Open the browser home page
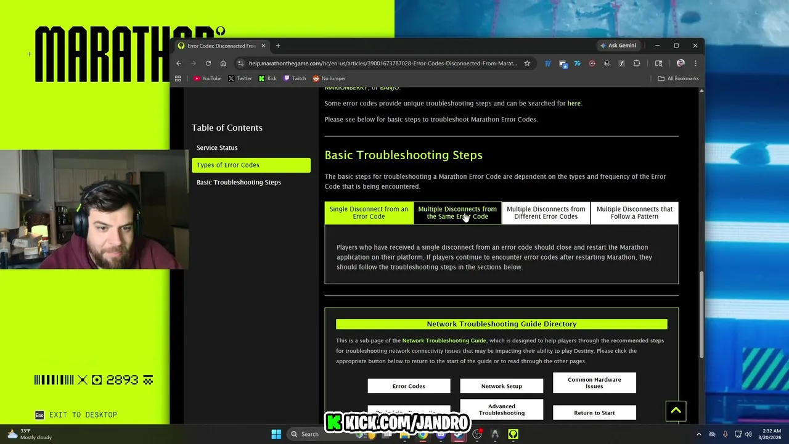The height and width of the screenshot is (444, 789). click(223, 63)
